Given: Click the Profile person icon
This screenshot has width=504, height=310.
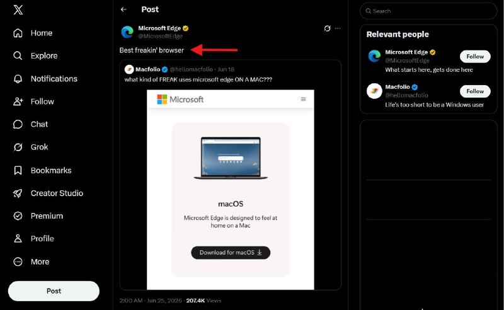Looking at the screenshot, I should click(18, 239).
